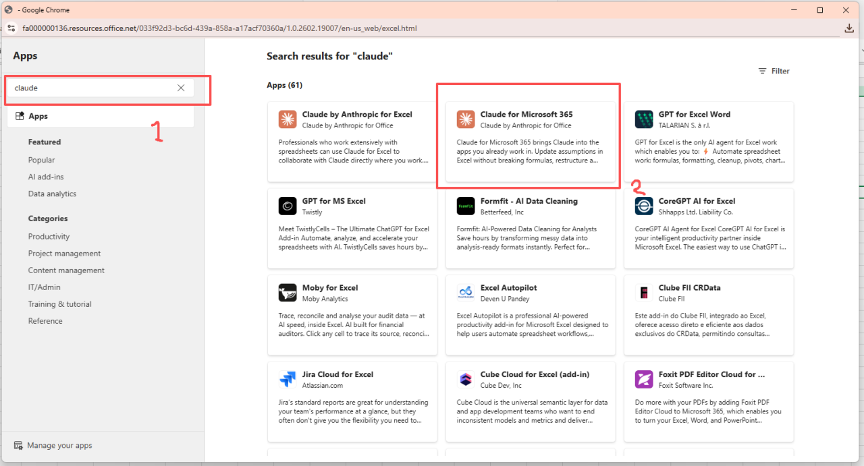The height and width of the screenshot is (466, 864).
Task: Clear the claude search text
Action: 181,88
